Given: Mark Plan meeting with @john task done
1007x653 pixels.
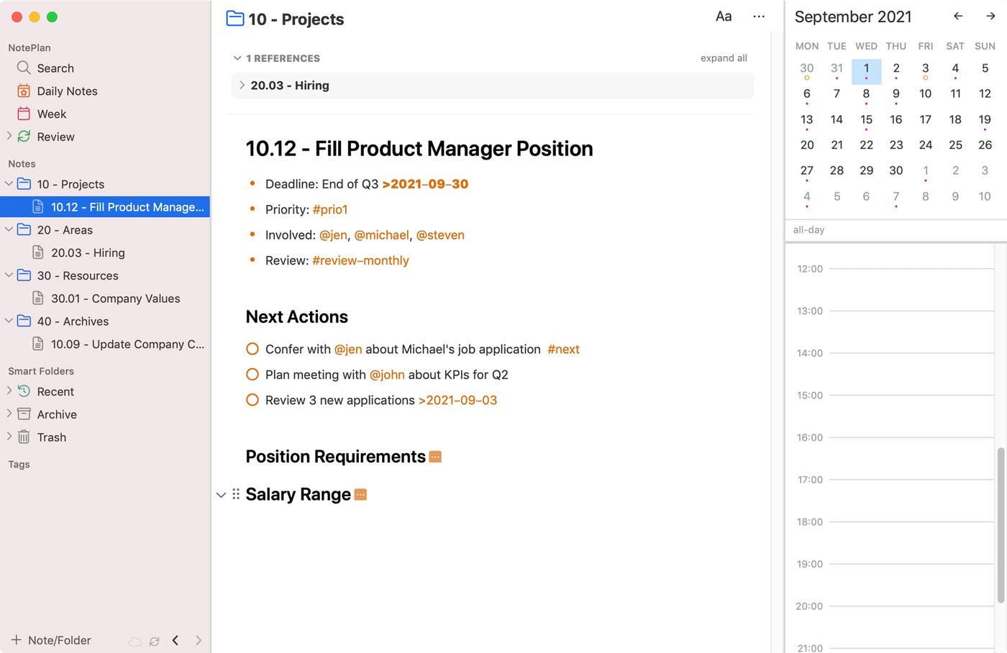Looking at the screenshot, I should click(252, 375).
